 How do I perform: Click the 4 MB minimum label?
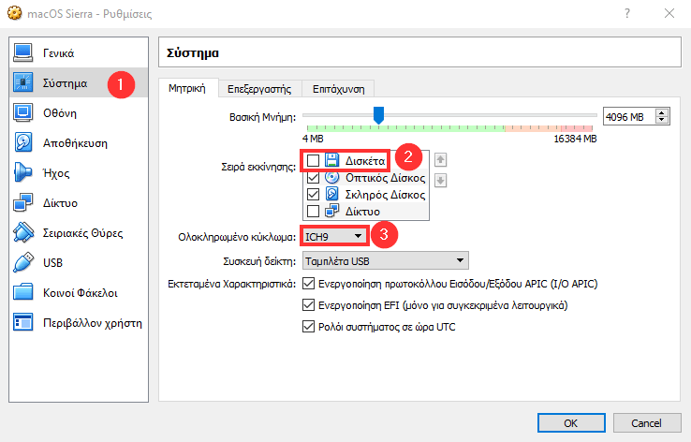[x=313, y=139]
